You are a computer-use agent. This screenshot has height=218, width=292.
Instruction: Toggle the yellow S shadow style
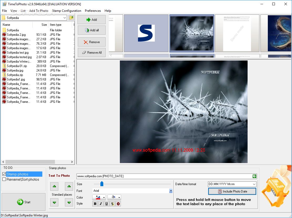tap(112, 204)
